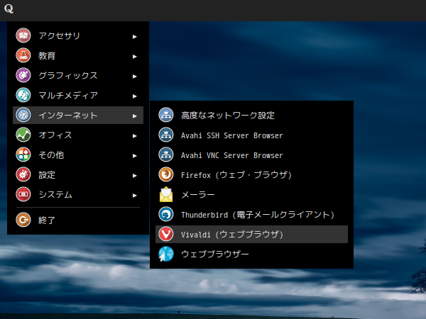
Task: Click the アクセサリ category icon
Action: (x=23, y=35)
